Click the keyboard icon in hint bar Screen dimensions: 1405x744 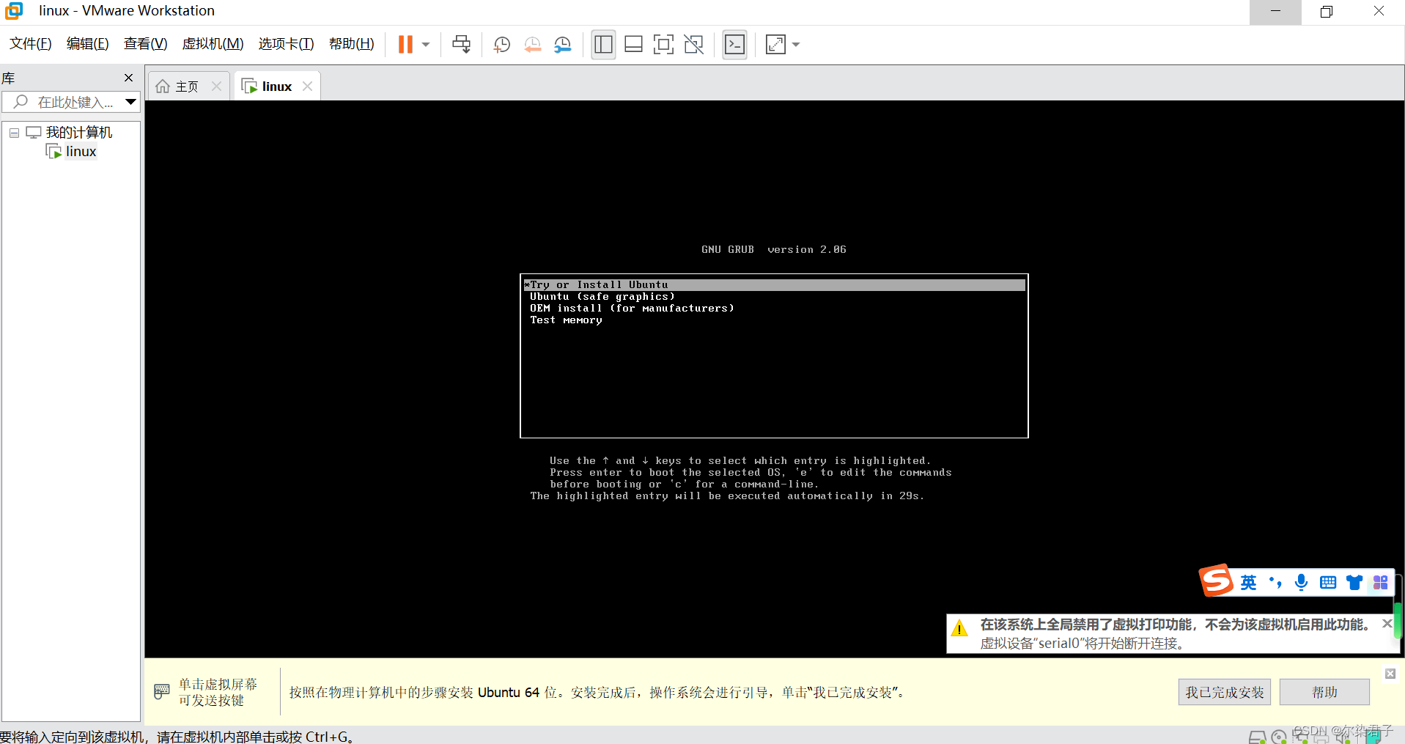162,692
